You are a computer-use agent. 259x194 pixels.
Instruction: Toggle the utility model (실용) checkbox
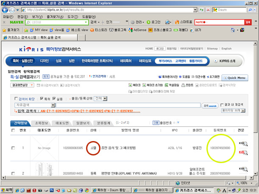point(54,99)
